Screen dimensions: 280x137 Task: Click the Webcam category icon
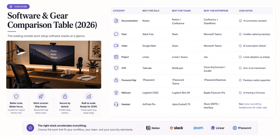(x=116, y=93)
